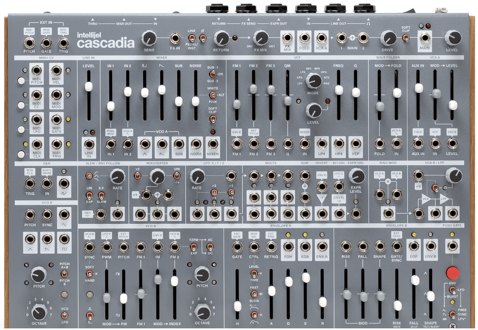Viewport: 478px width, 330px height.
Task: Click the EOH output jack
Action: (288, 247)
